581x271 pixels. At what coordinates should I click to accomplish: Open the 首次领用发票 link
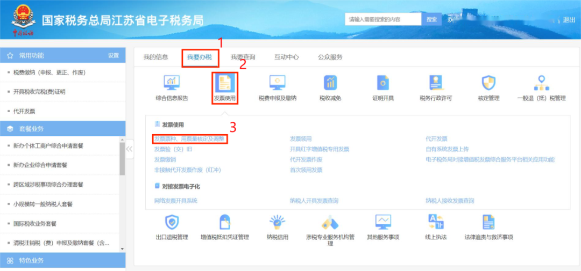tap(306, 170)
